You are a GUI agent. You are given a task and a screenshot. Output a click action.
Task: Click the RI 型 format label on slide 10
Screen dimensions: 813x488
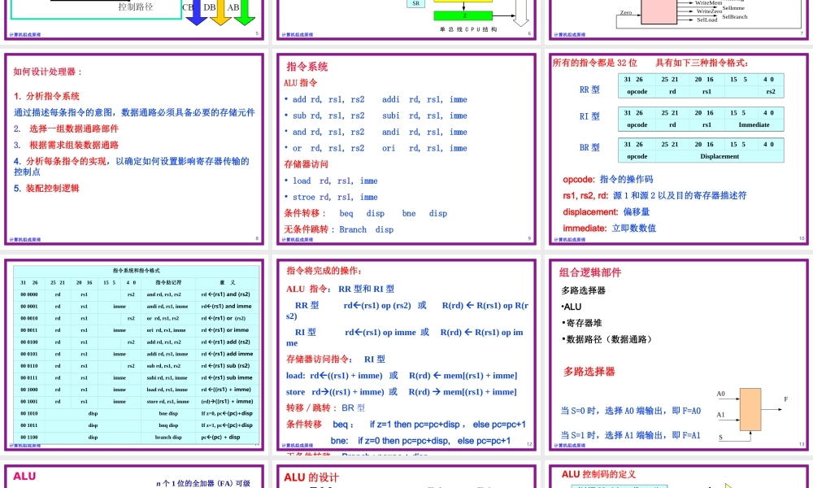point(589,116)
